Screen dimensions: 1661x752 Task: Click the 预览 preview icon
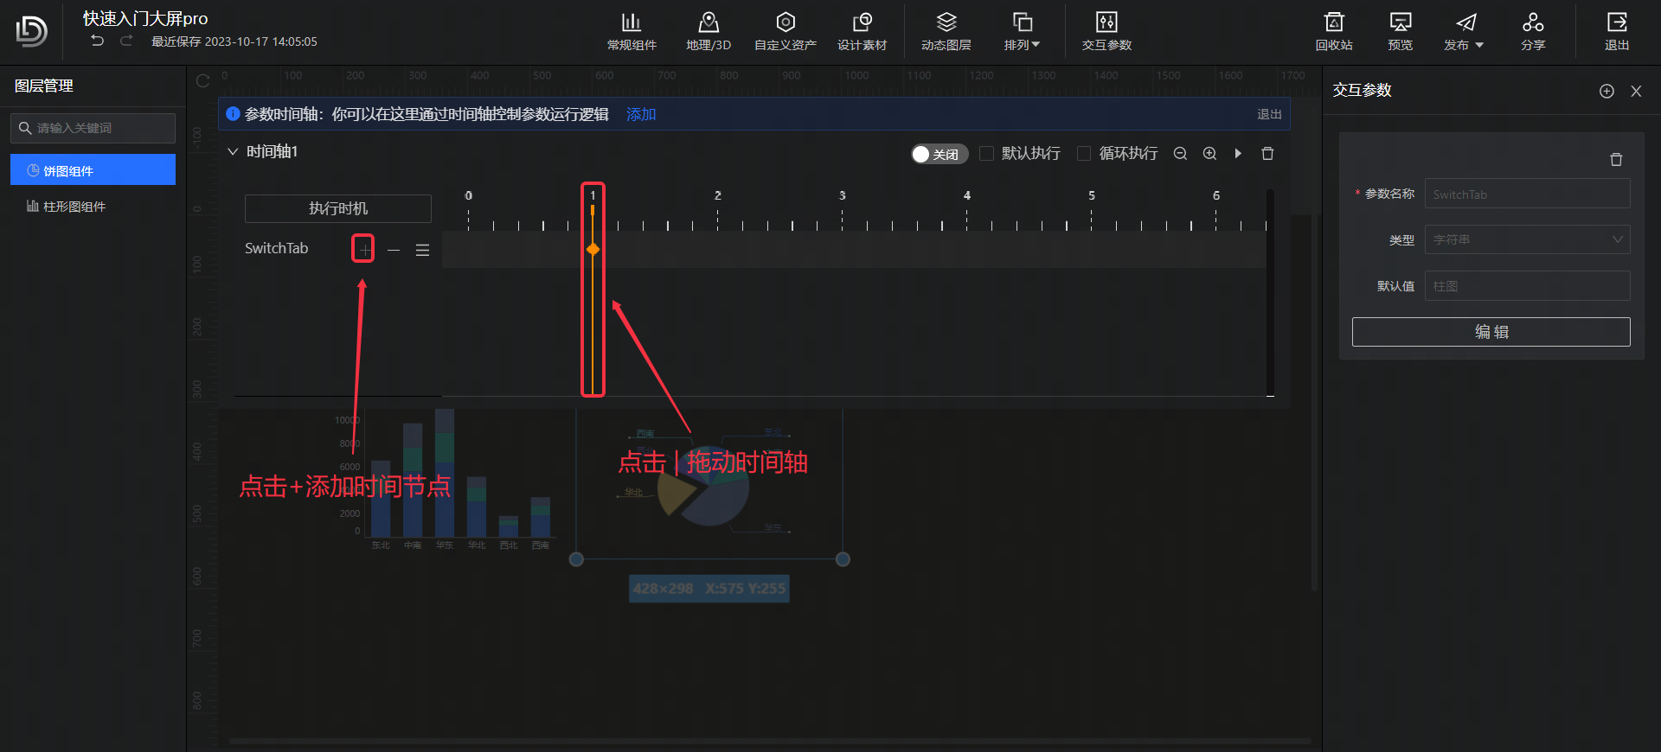pyautogui.click(x=1400, y=31)
